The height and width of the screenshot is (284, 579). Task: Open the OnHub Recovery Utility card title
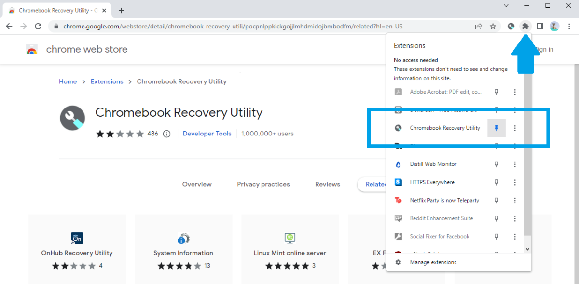point(77,253)
